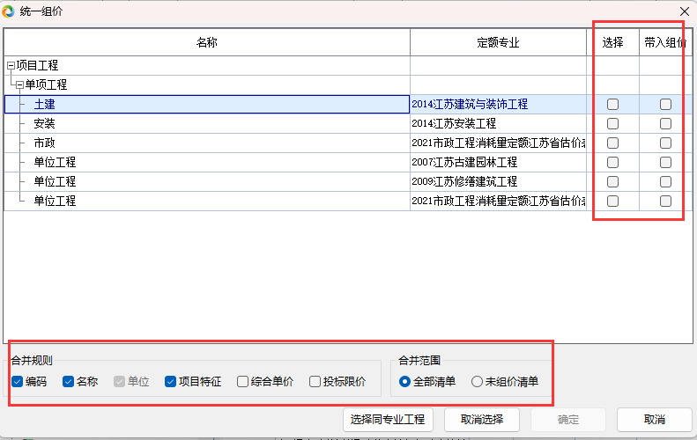
Task: Select the 土建 tree row
Action: point(44,105)
